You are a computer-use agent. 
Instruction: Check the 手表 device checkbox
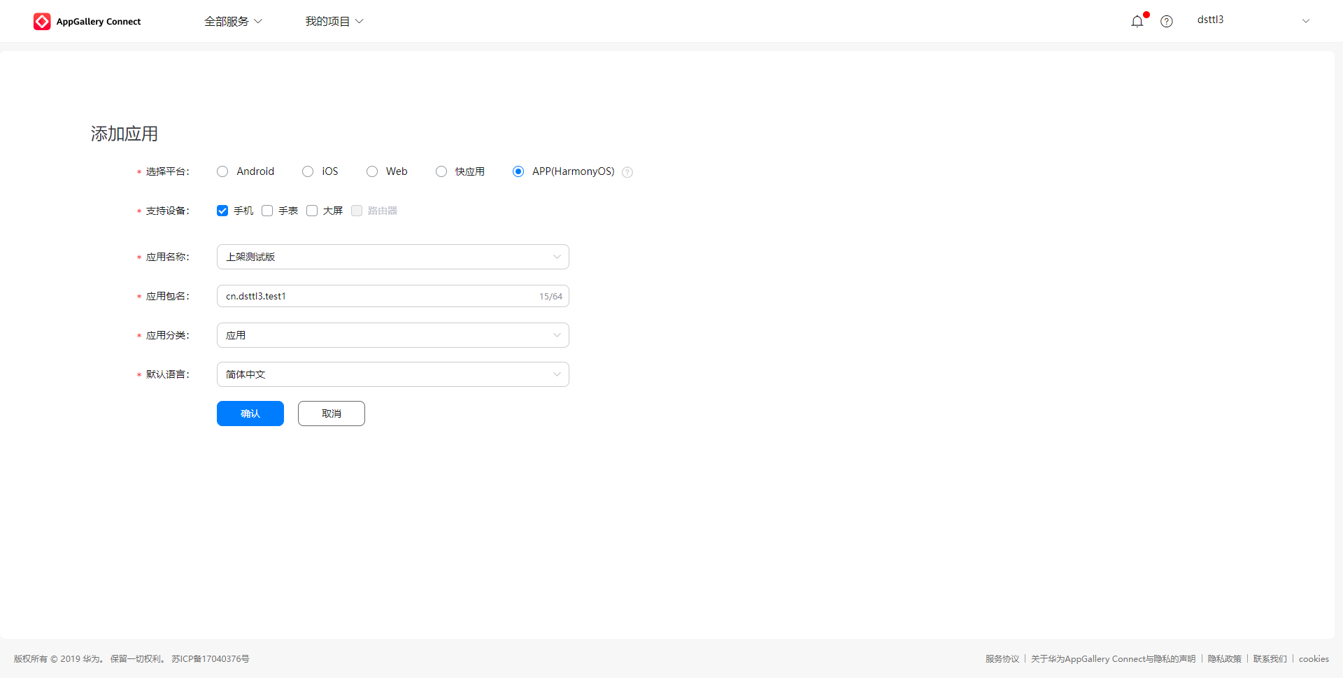[x=267, y=211]
